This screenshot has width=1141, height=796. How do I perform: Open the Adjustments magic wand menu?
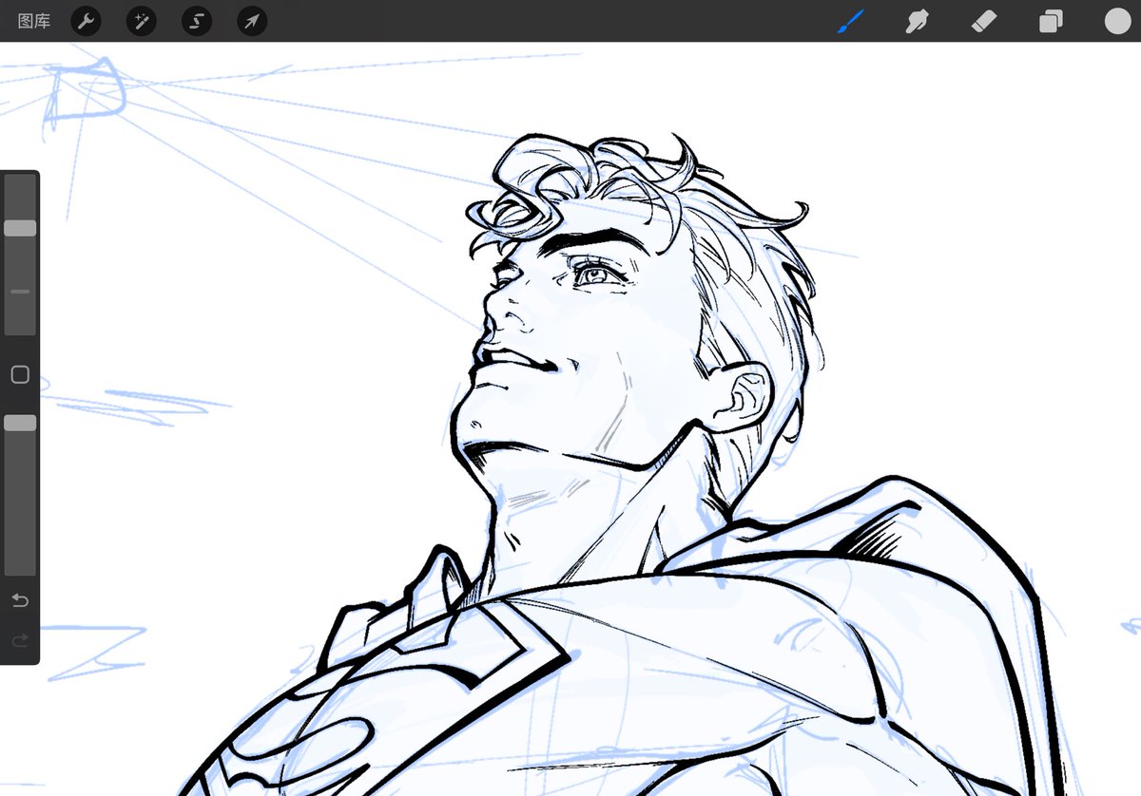coord(142,21)
